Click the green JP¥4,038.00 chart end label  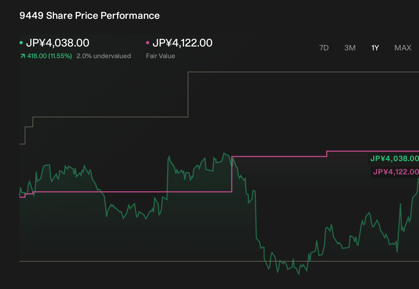tap(395, 159)
